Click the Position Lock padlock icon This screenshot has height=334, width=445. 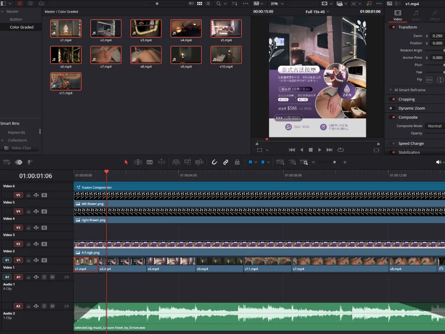pyautogui.click(x=237, y=162)
